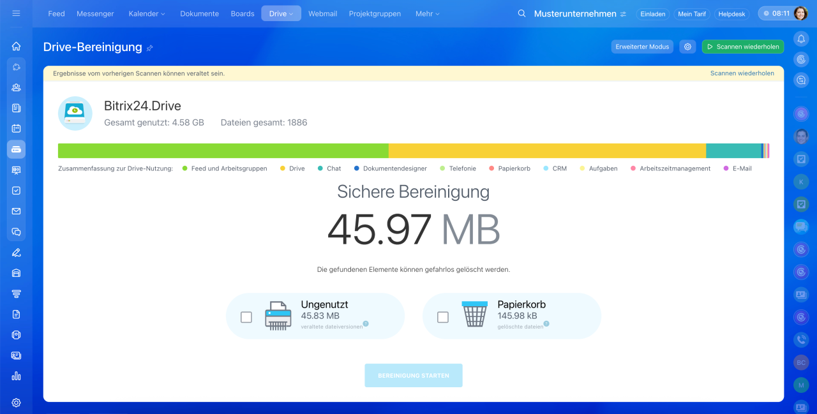Expand the Mehr dropdown menu
The height and width of the screenshot is (414, 817).
click(427, 13)
